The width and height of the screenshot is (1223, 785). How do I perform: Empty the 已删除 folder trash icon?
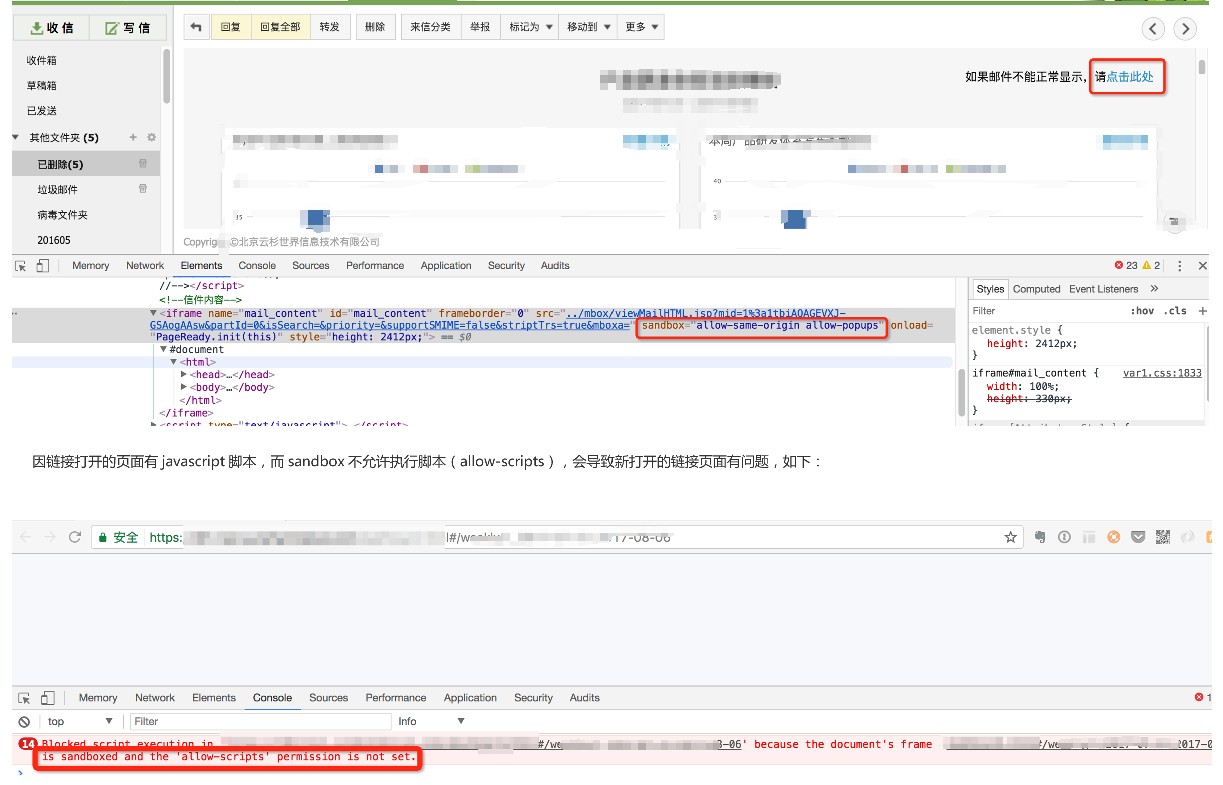[143, 164]
